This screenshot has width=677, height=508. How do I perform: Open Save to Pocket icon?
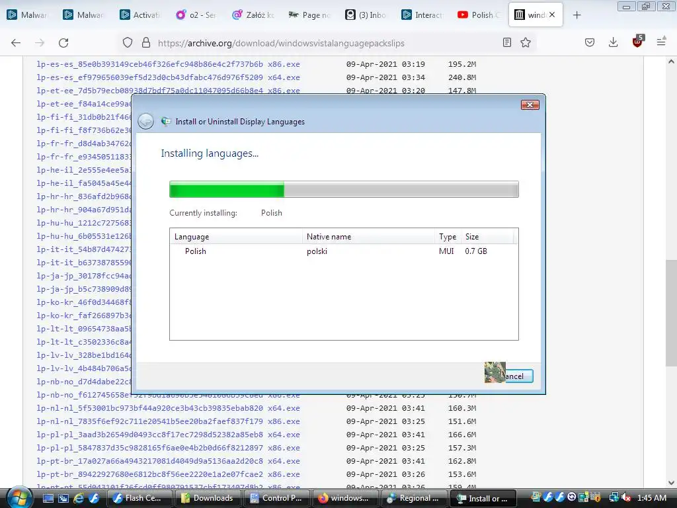pyautogui.click(x=590, y=42)
